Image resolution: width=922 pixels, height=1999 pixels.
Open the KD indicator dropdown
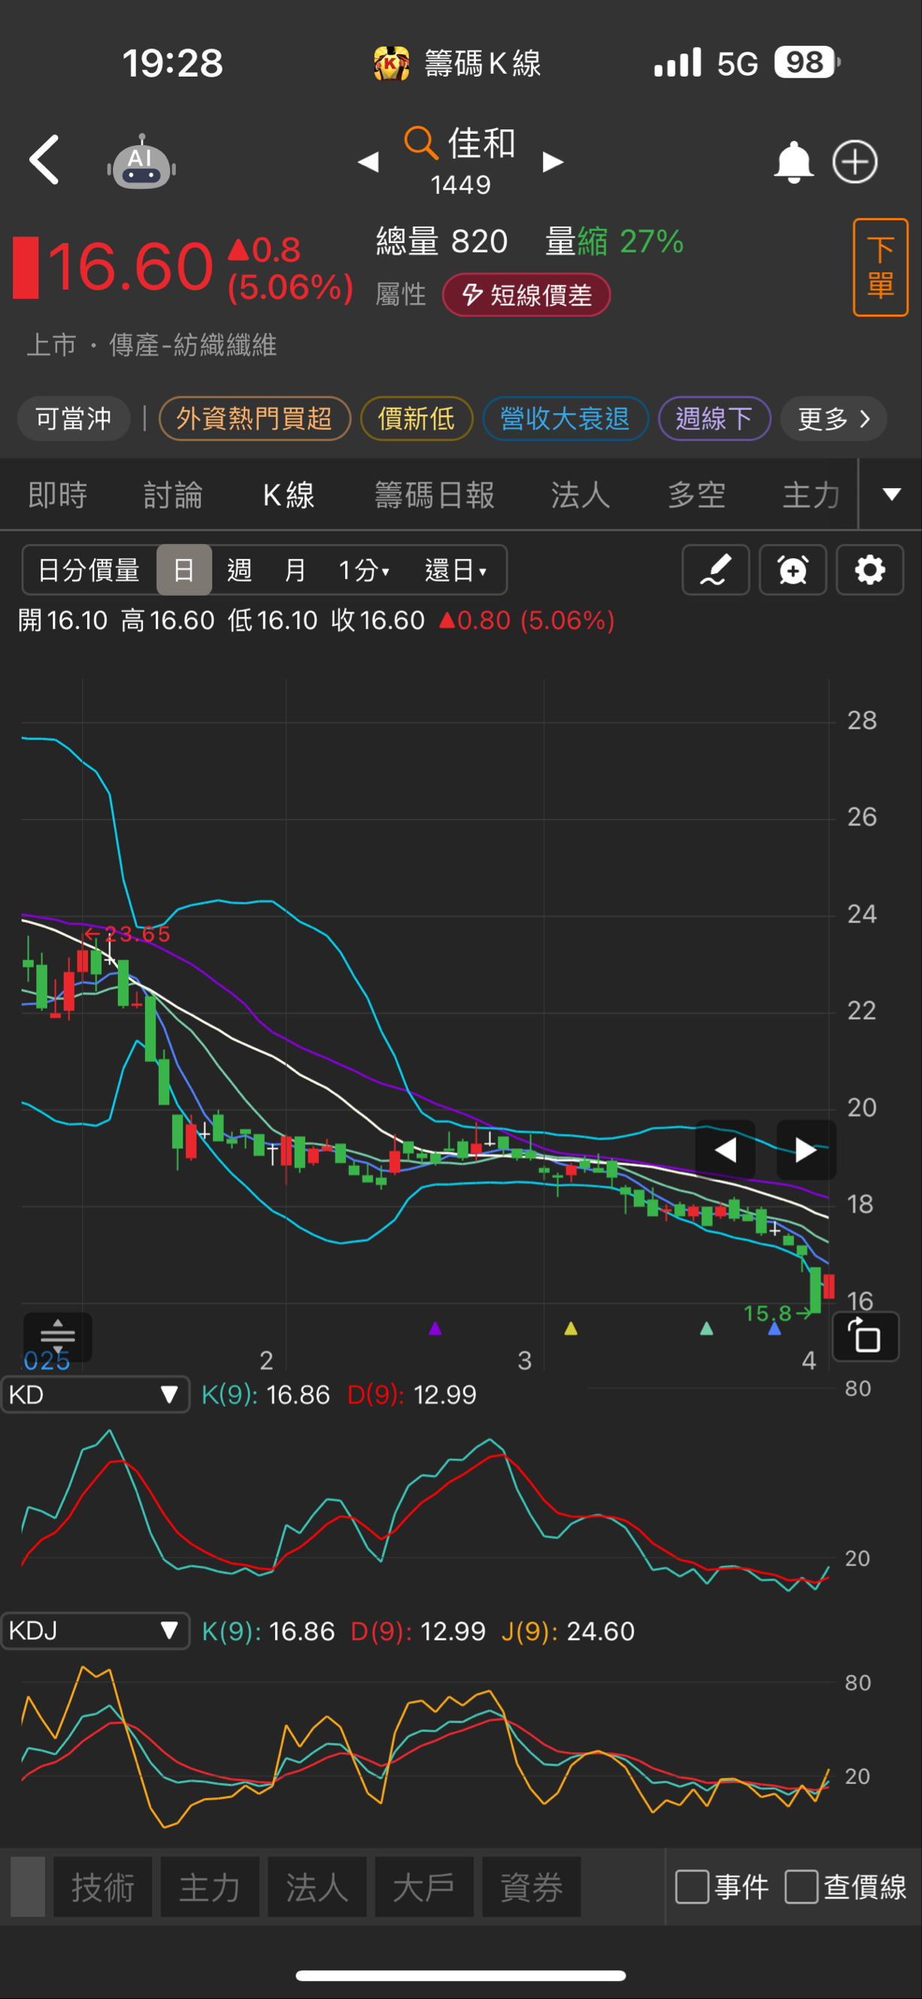pyautogui.click(x=95, y=1395)
